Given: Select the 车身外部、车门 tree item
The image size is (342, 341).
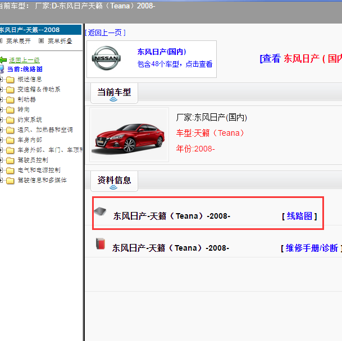Looking at the screenshot, I should tap(50, 150).
